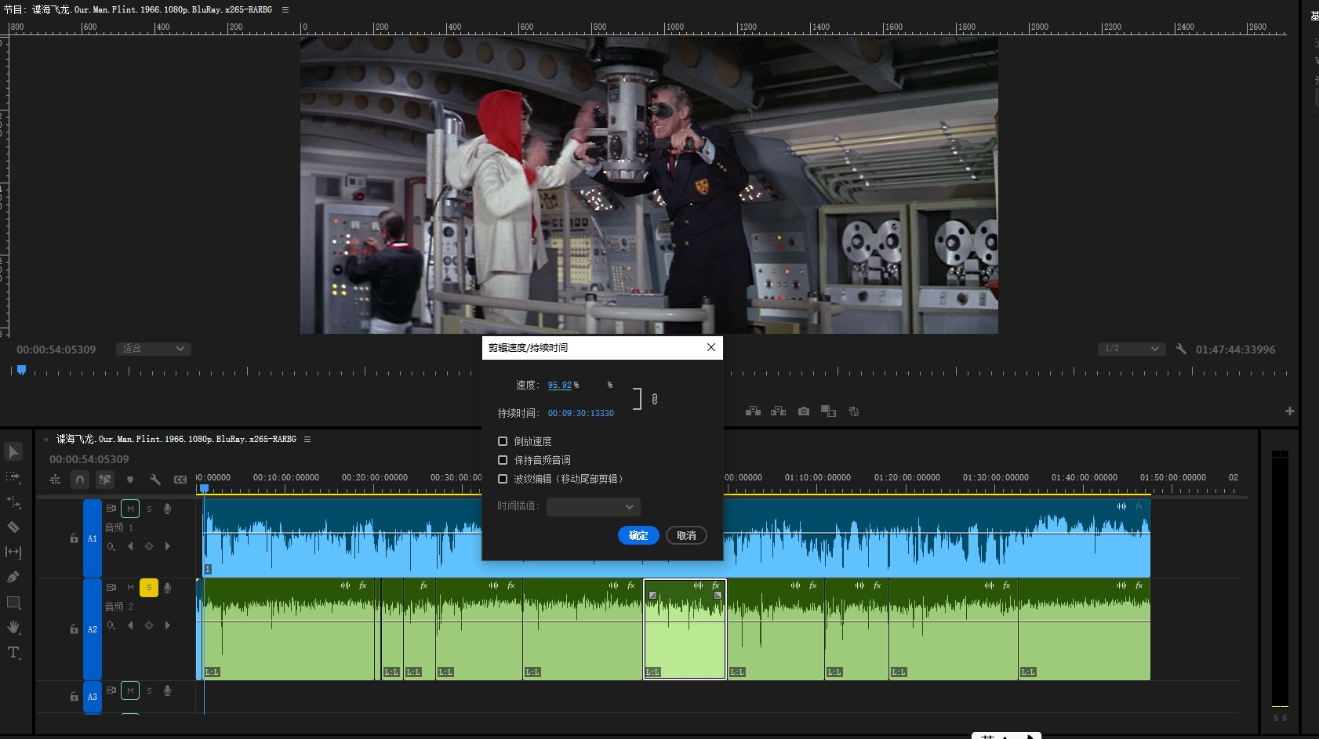This screenshot has height=739, width=1319.
Task: Open the 适合 zoom level dropdown
Action: click(x=154, y=349)
